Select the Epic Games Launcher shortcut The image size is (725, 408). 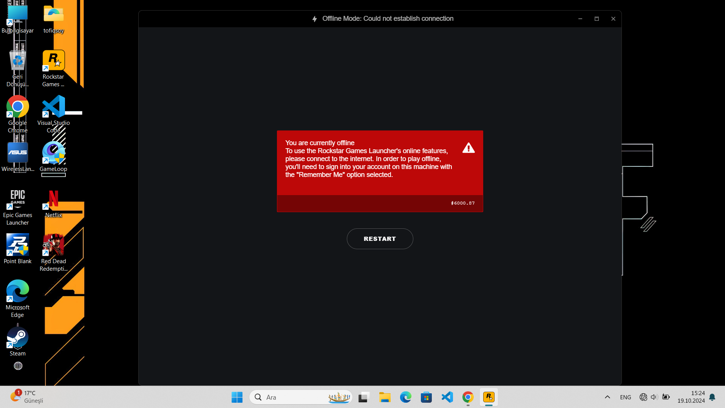[17, 207]
